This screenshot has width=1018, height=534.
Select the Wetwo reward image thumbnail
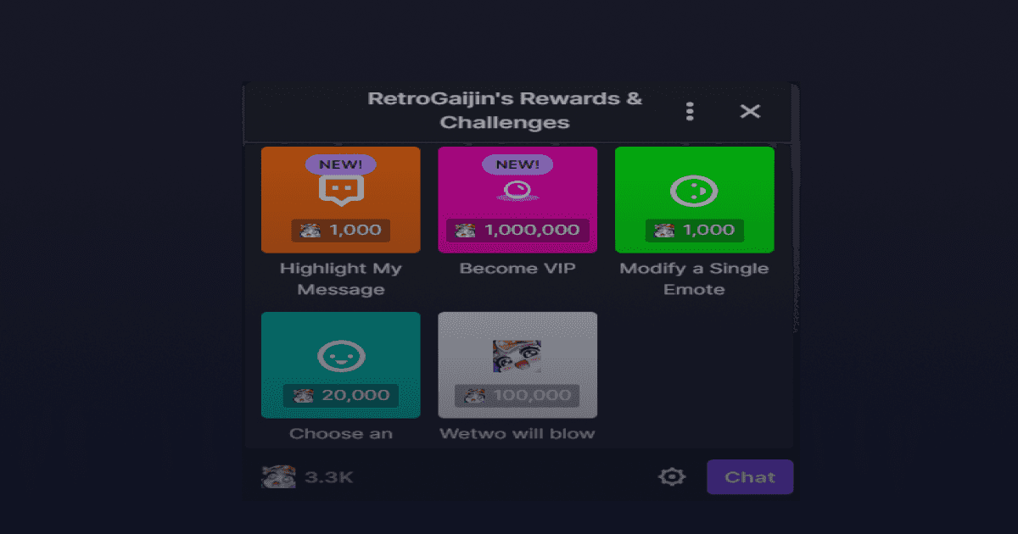(517, 356)
